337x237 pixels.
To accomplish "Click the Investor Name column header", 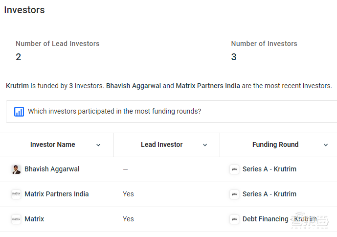I will coord(53,145).
